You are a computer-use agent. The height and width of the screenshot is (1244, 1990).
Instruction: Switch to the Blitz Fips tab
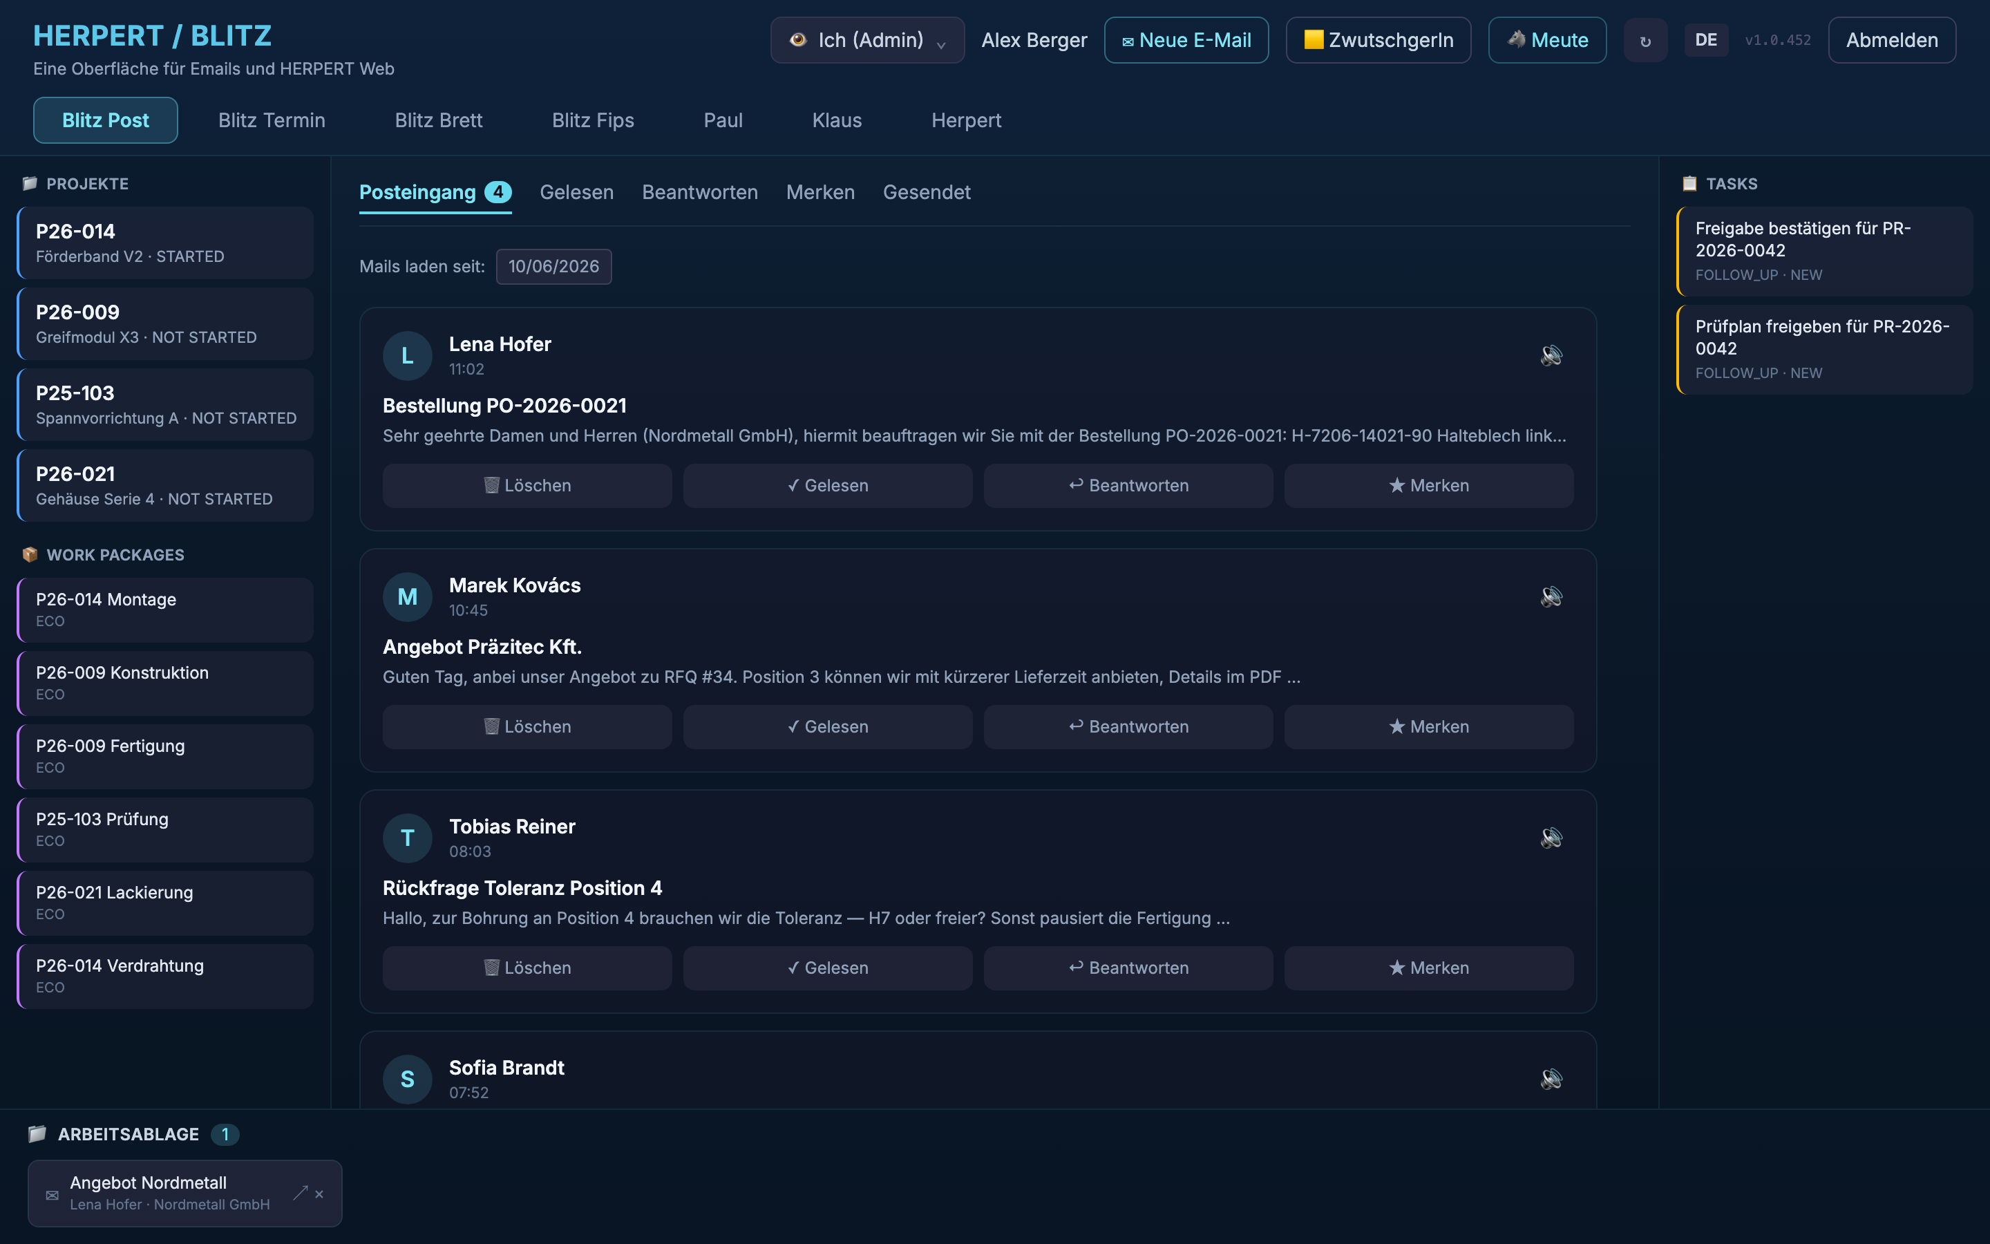coord(593,120)
